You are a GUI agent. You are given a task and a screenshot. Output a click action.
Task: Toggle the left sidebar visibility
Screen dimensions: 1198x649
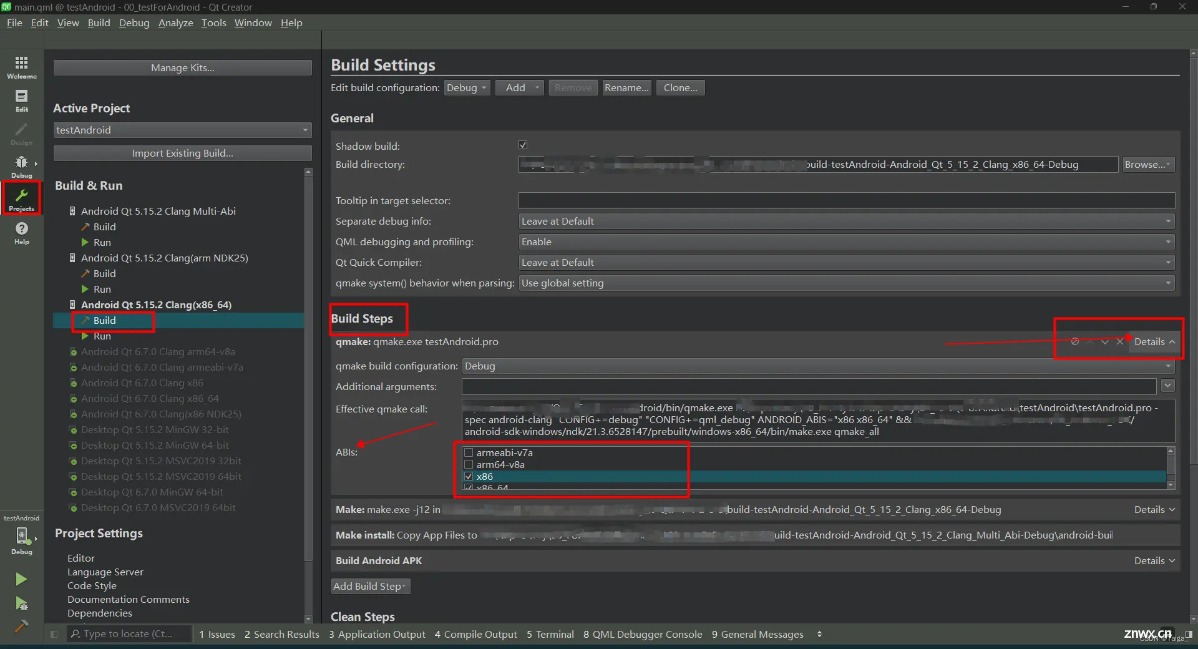54,634
